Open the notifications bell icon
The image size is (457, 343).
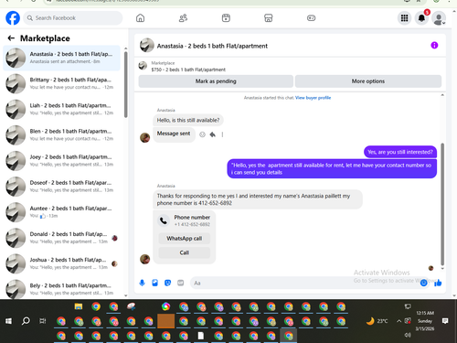point(421,18)
